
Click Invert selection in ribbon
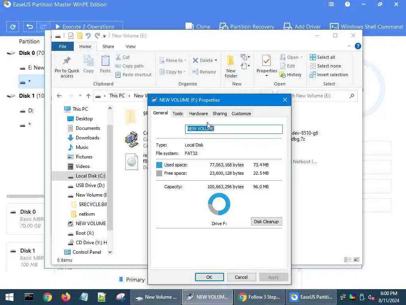329,75
